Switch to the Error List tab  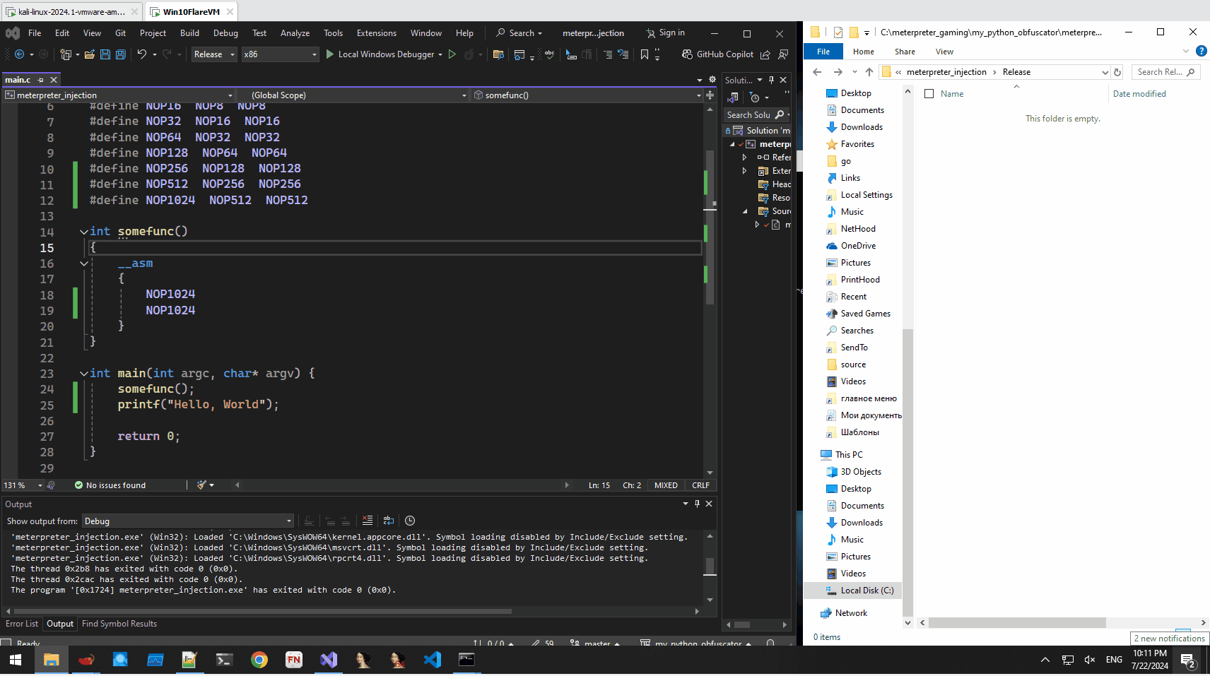(22, 624)
